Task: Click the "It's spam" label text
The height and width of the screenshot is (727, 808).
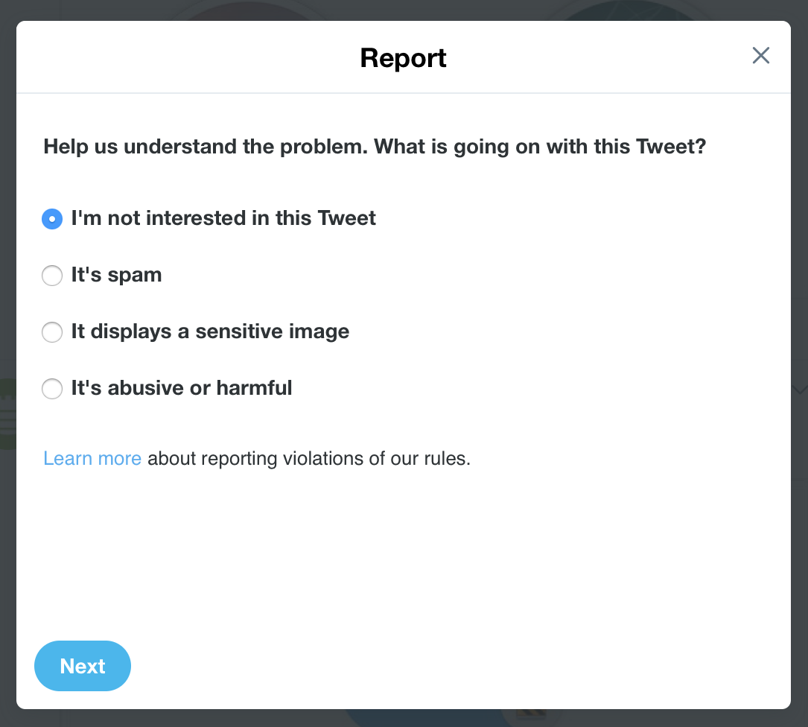Action: point(115,275)
